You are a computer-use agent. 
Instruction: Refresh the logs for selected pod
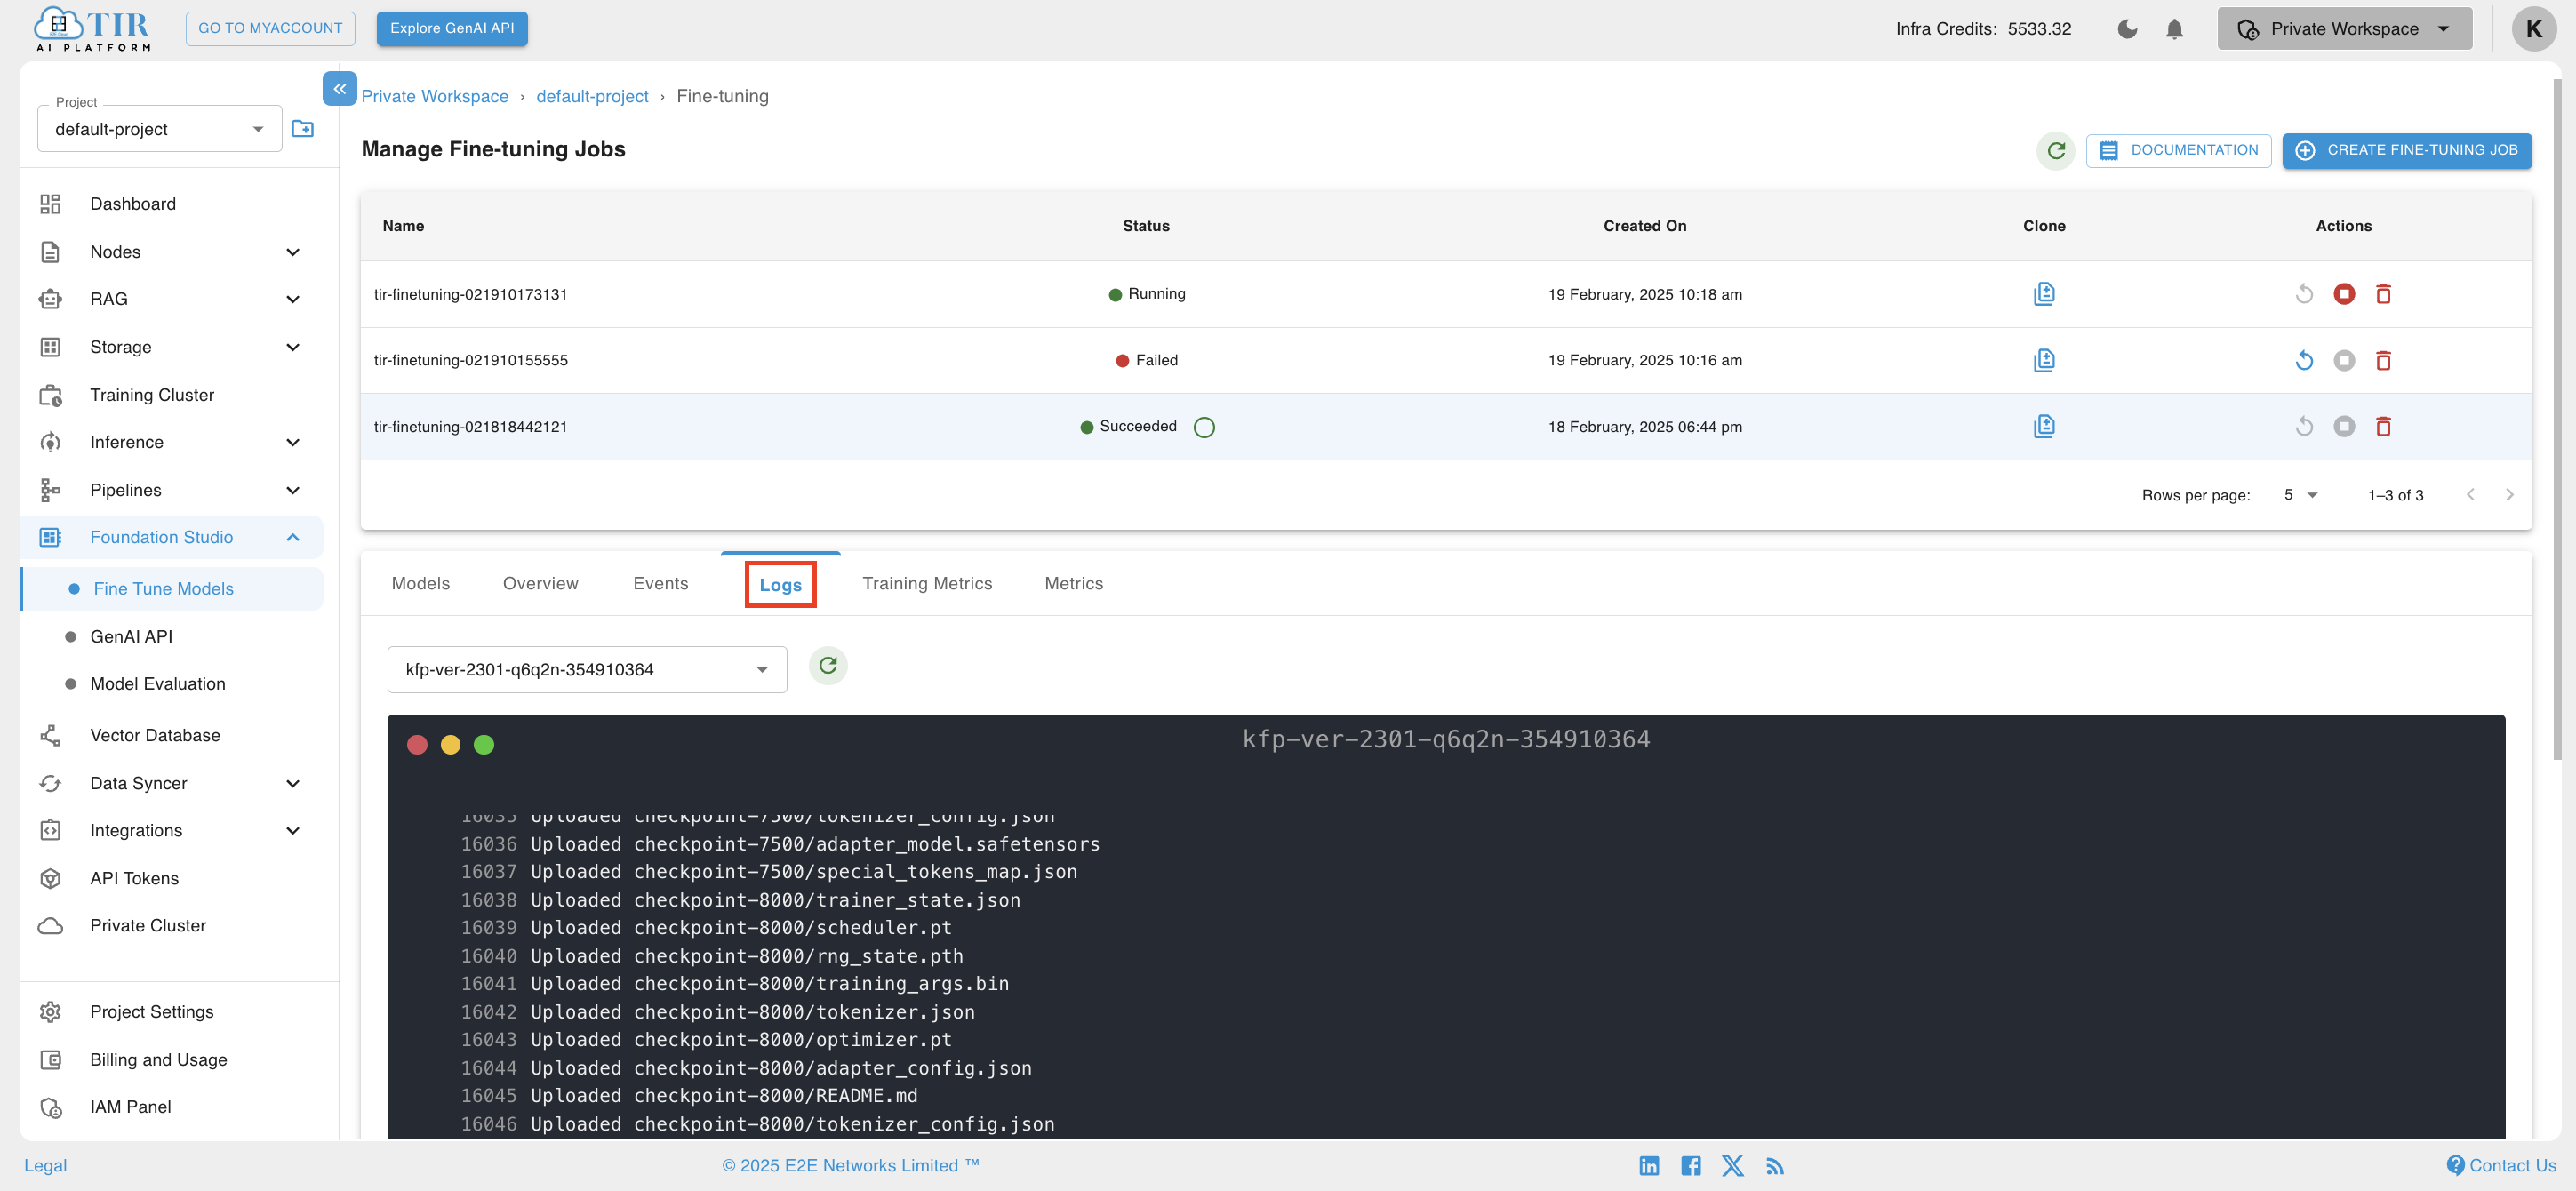[827, 665]
